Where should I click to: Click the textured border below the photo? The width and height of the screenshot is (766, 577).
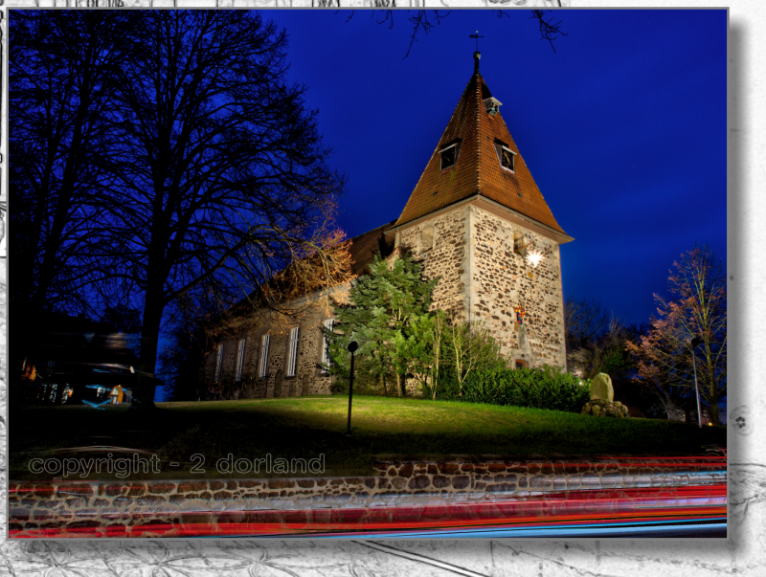pos(383,558)
